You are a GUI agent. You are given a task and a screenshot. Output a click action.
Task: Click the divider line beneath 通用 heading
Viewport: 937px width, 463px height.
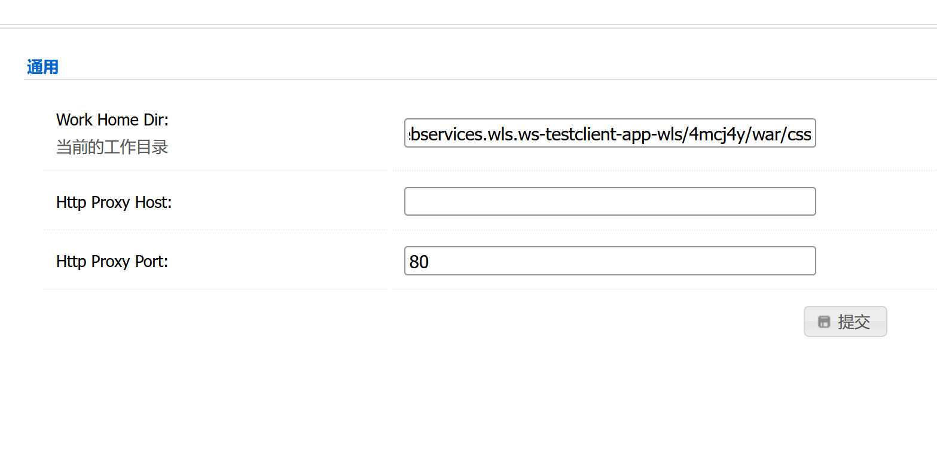pyautogui.click(x=478, y=79)
